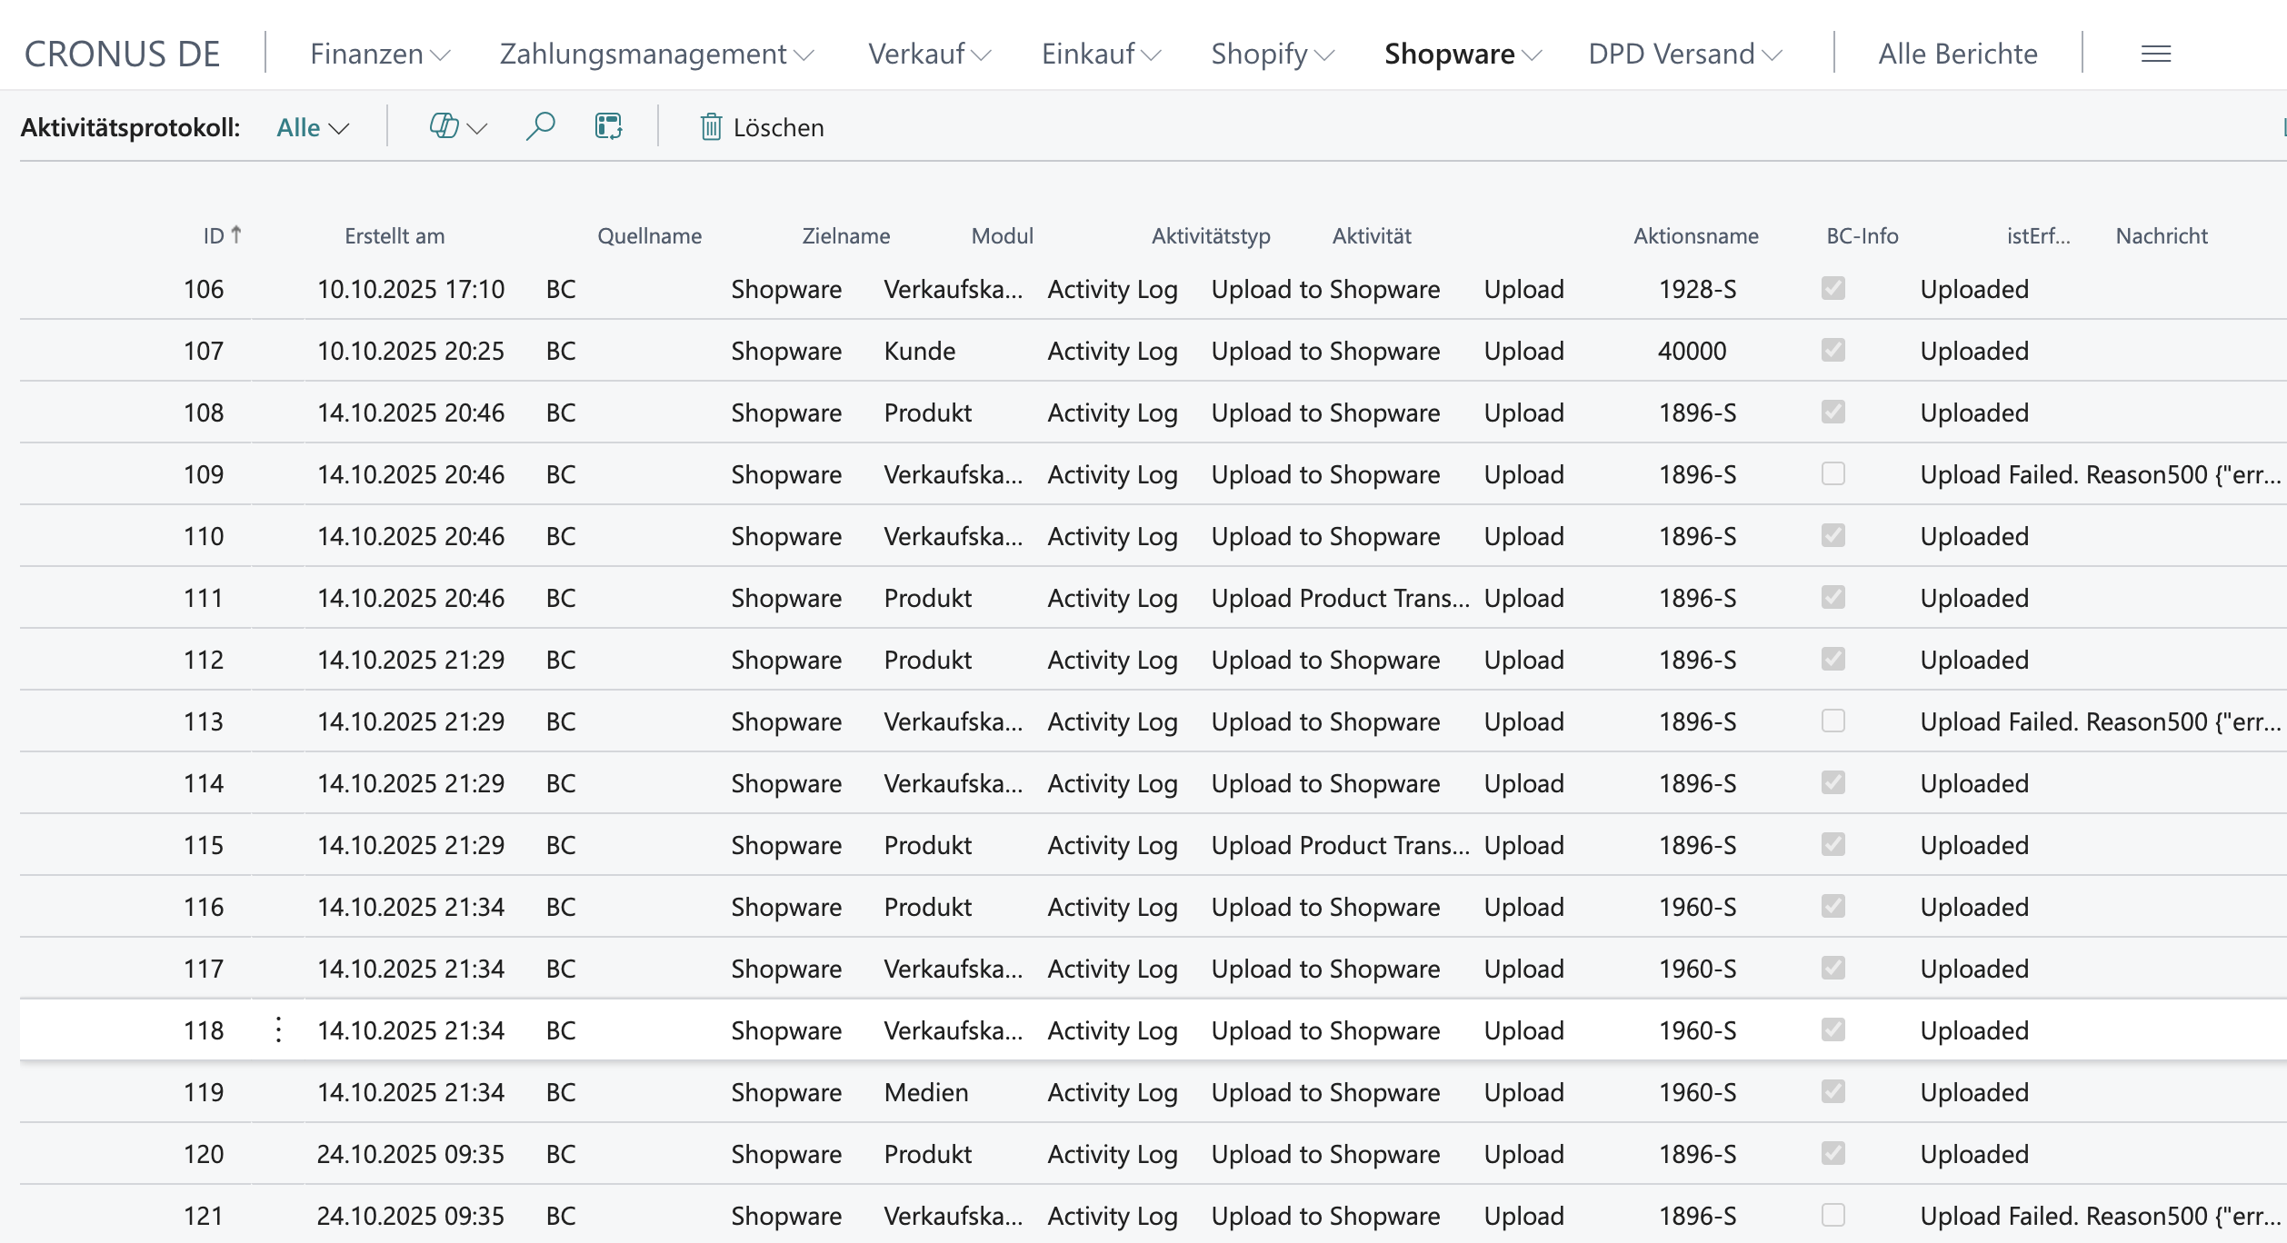Sort by Erstellt am column header
The width and height of the screenshot is (2287, 1243).
[x=394, y=235]
